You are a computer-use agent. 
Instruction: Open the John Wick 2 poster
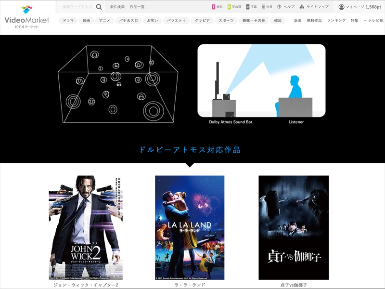[x=86, y=227]
